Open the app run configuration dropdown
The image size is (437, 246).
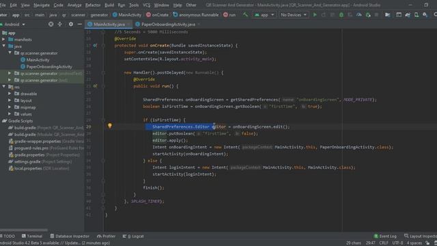(x=264, y=15)
